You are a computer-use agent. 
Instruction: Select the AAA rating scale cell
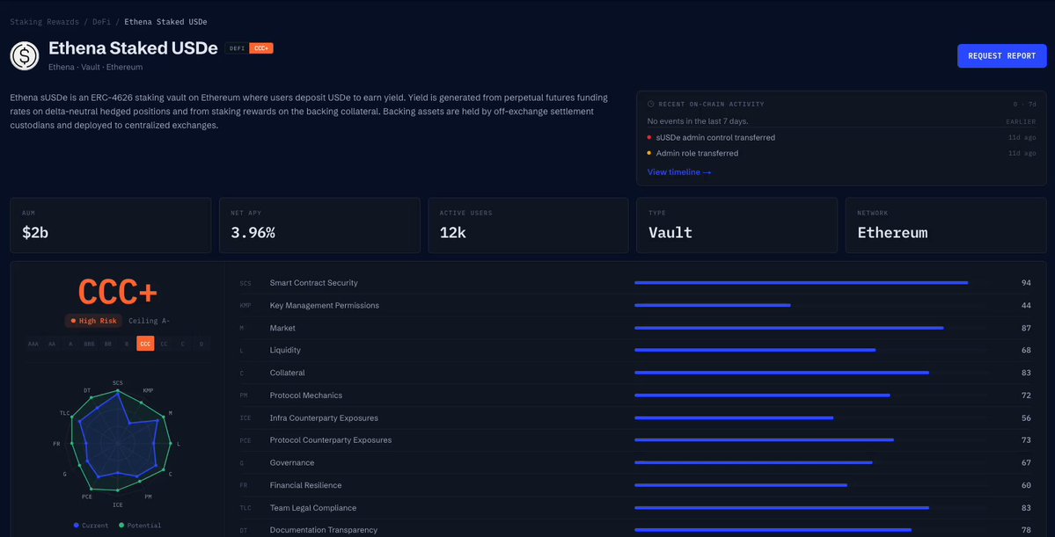click(33, 344)
